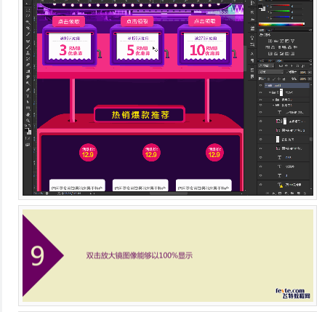The height and width of the screenshot is (312, 322).
Task: Click the canvas horizontal scrollbar
Action: (x=169, y=193)
